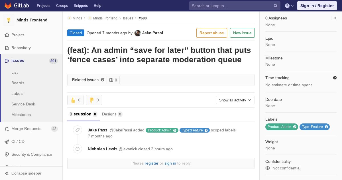This screenshot has width=342, height=180.
Task: Click the help icon on Type::Feature activity label
Action: point(206,130)
